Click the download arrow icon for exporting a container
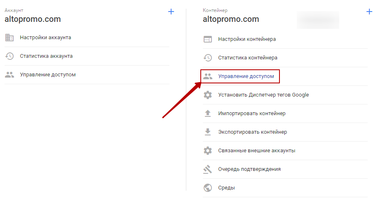 coord(208,132)
